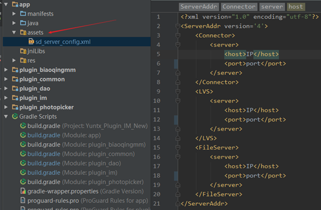The image size is (321, 210).
Task: Click the sd_server_config.xml file icon
Action: (31, 42)
